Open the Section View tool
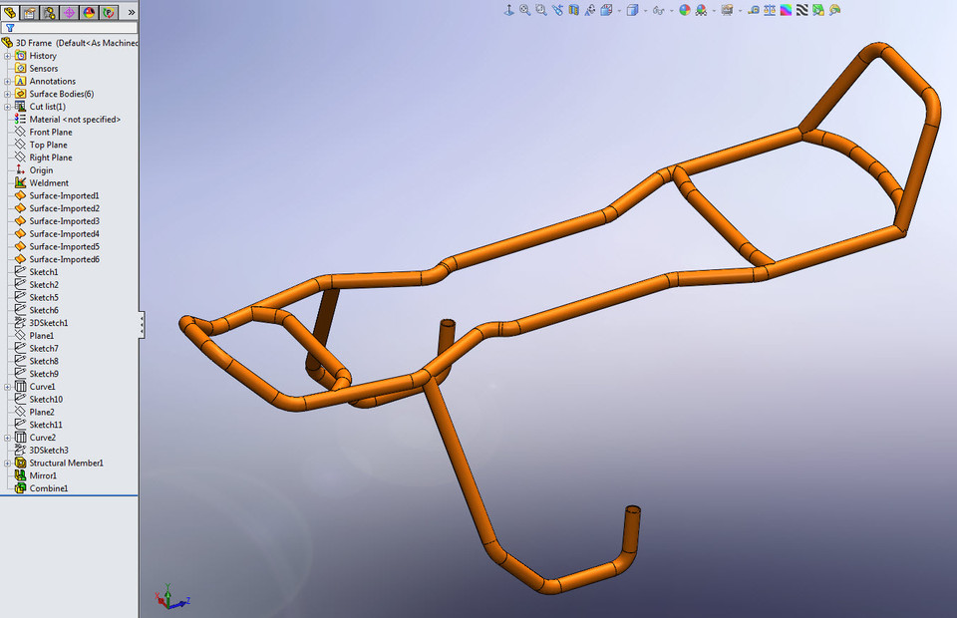This screenshot has height=618, width=957. [x=573, y=8]
